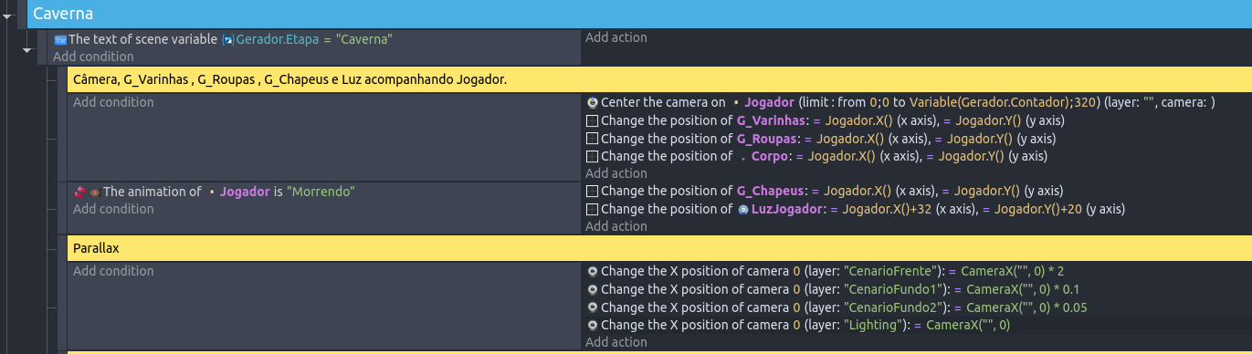
Task: Click the position icon beside G_Varinhas action
Action: [592, 121]
